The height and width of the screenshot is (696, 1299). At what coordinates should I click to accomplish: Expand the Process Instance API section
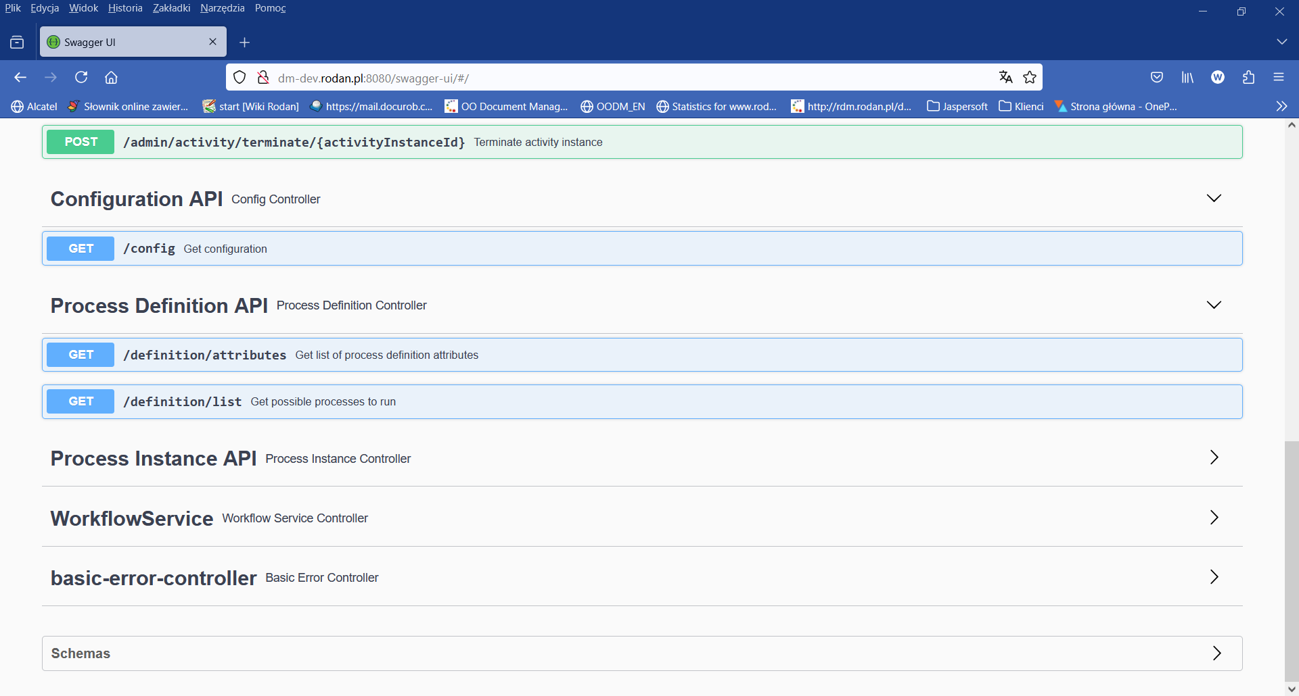coord(1214,457)
